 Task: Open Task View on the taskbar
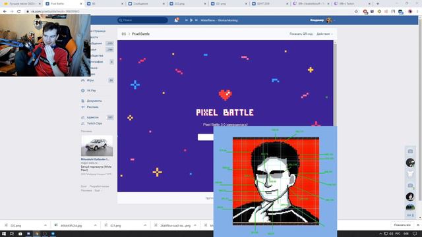pos(12,234)
